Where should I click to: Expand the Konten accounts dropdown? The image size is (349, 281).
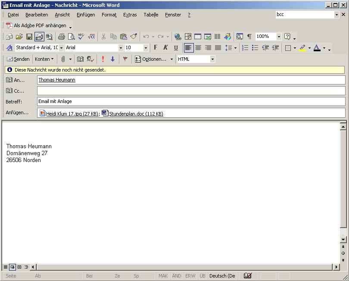pyautogui.click(x=44, y=59)
